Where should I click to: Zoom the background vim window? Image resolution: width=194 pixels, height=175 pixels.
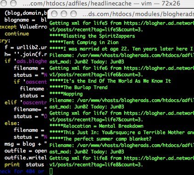pos(13,3)
